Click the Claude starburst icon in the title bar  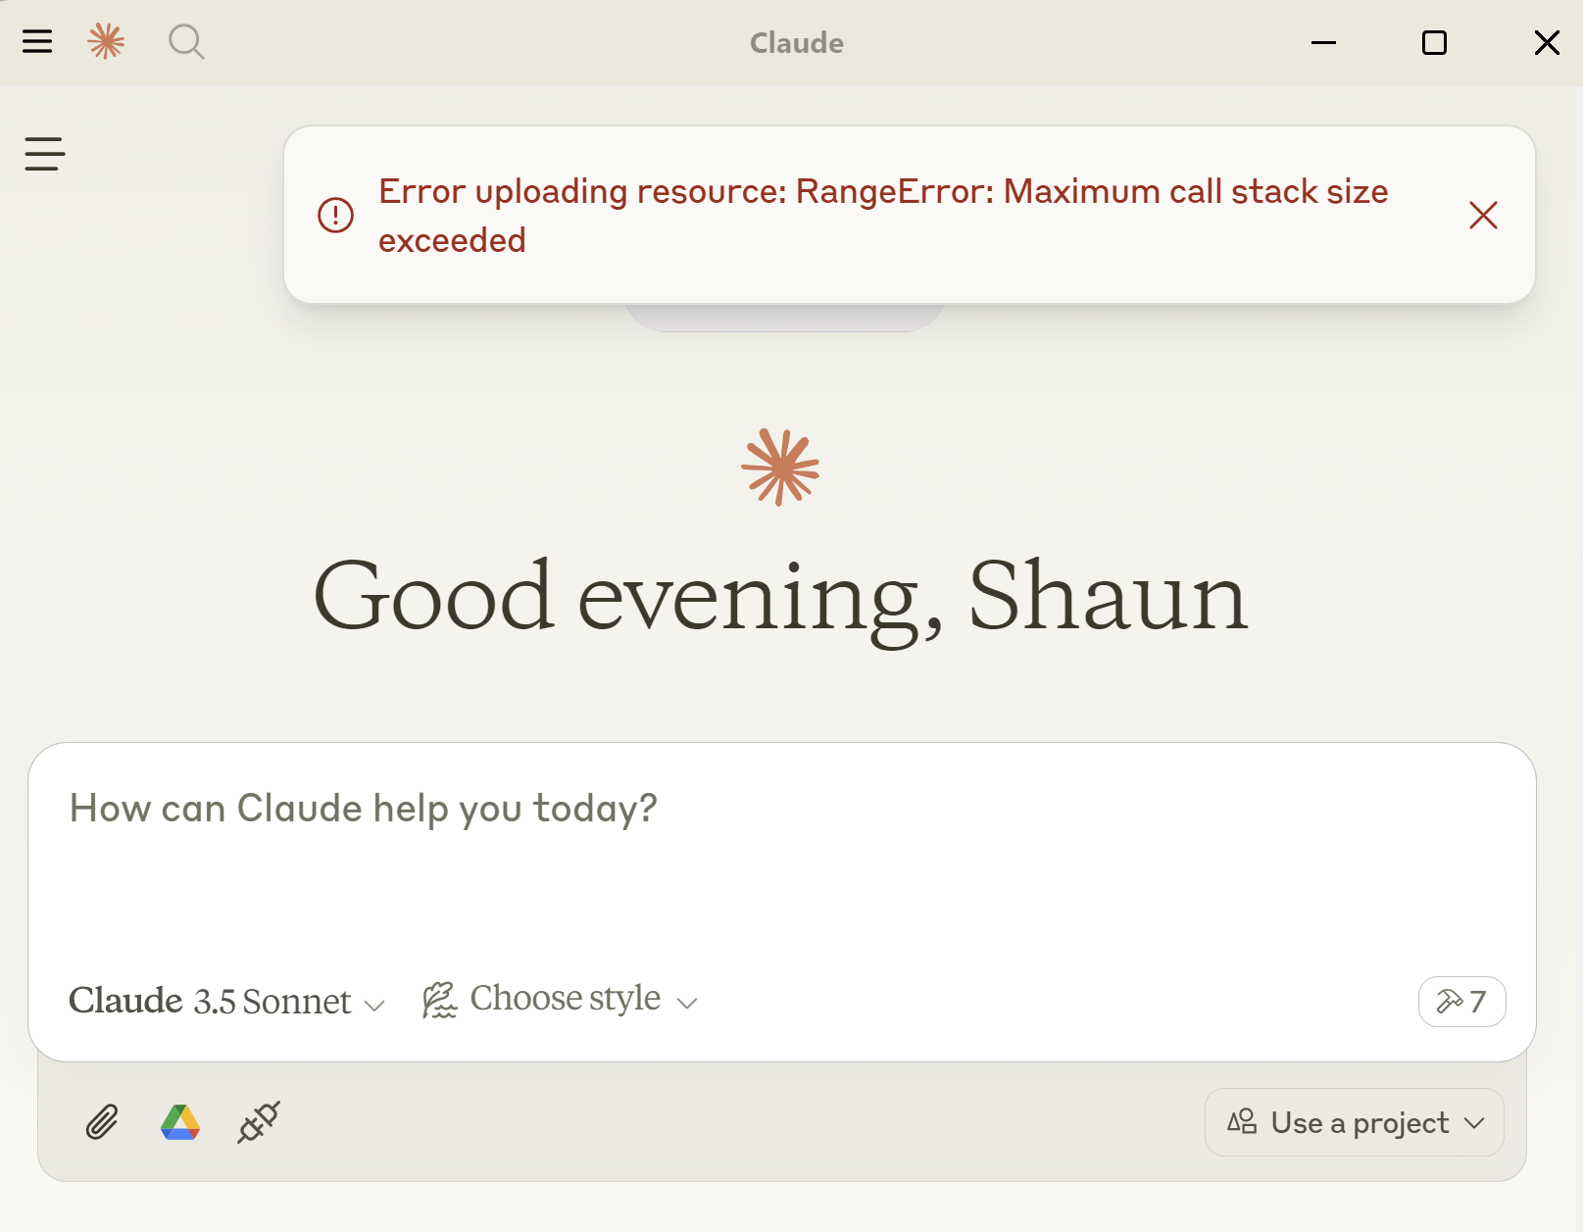(x=106, y=41)
